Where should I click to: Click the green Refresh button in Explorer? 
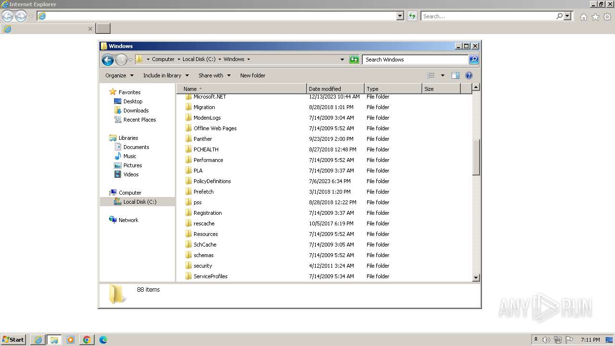(x=354, y=60)
